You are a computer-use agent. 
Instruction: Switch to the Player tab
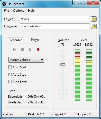tap(35, 40)
